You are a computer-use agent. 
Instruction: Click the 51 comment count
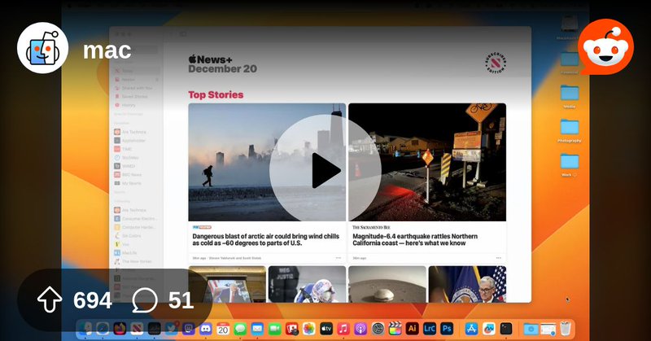tap(181, 300)
